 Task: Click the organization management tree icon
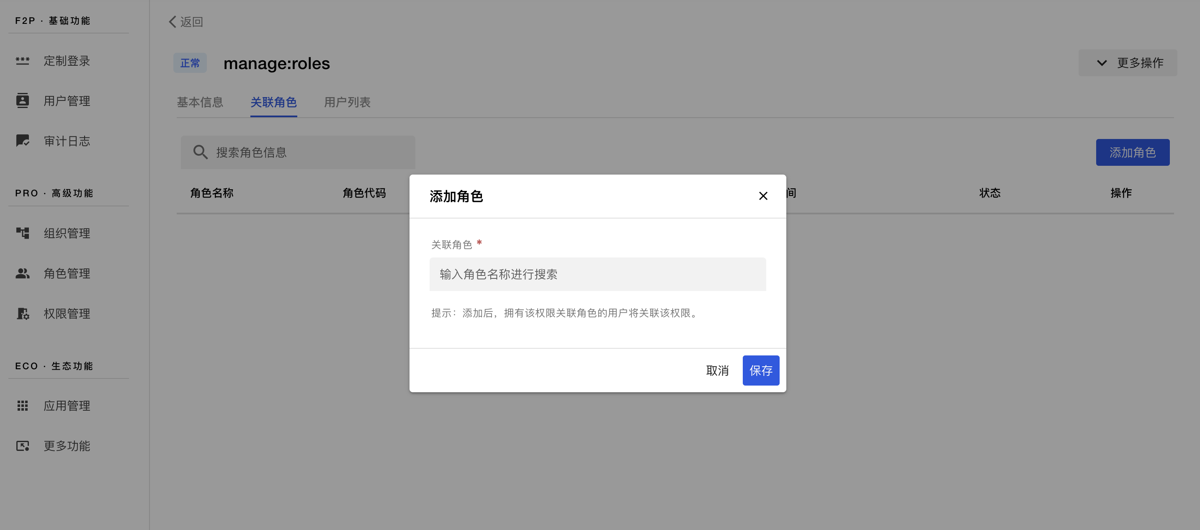(x=22, y=233)
